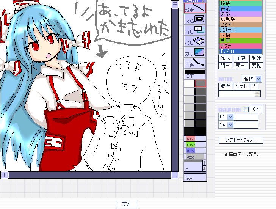Click the 反転 invert button

click(256, 66)
